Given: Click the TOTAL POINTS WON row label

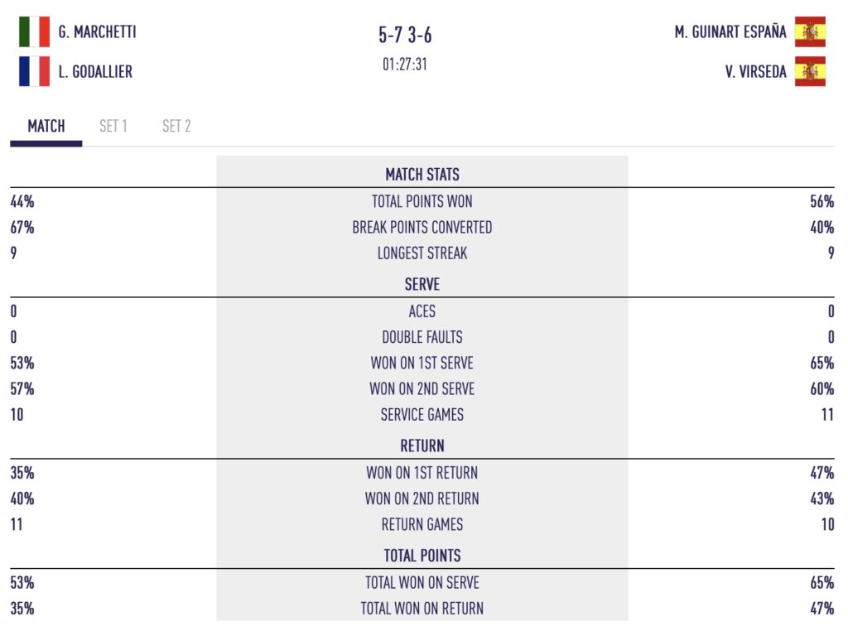Looking at the screenshot, I should [422, 201].
